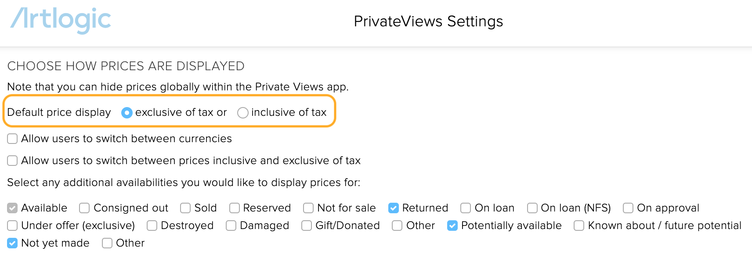Tick the Sold availability checkbox

click(x=185, y=208)
